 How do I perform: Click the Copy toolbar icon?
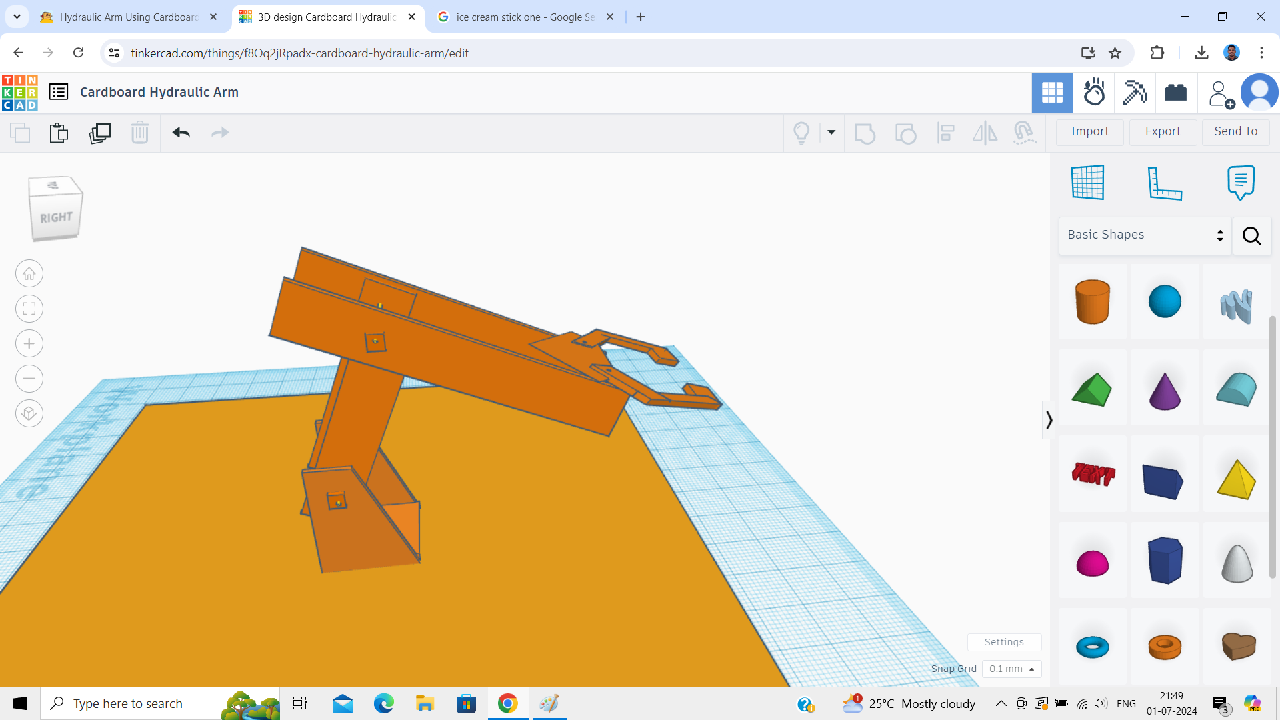point(20,133)
